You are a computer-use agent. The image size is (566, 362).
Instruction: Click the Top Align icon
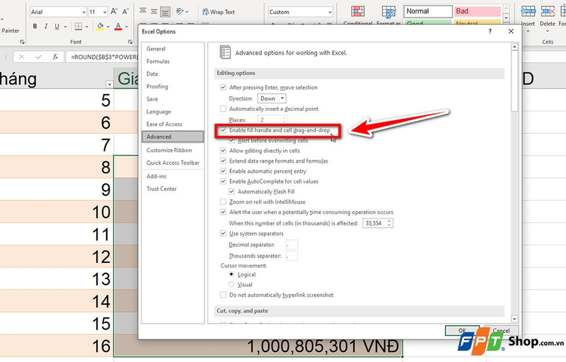tap(143, 11)
